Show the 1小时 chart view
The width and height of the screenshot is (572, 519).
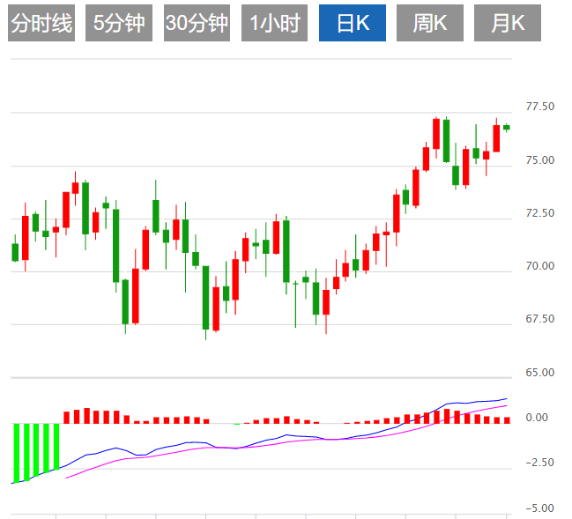pos(274,24)
